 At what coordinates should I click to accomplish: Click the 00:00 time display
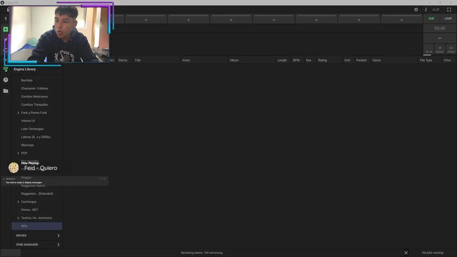click(440, 28)
